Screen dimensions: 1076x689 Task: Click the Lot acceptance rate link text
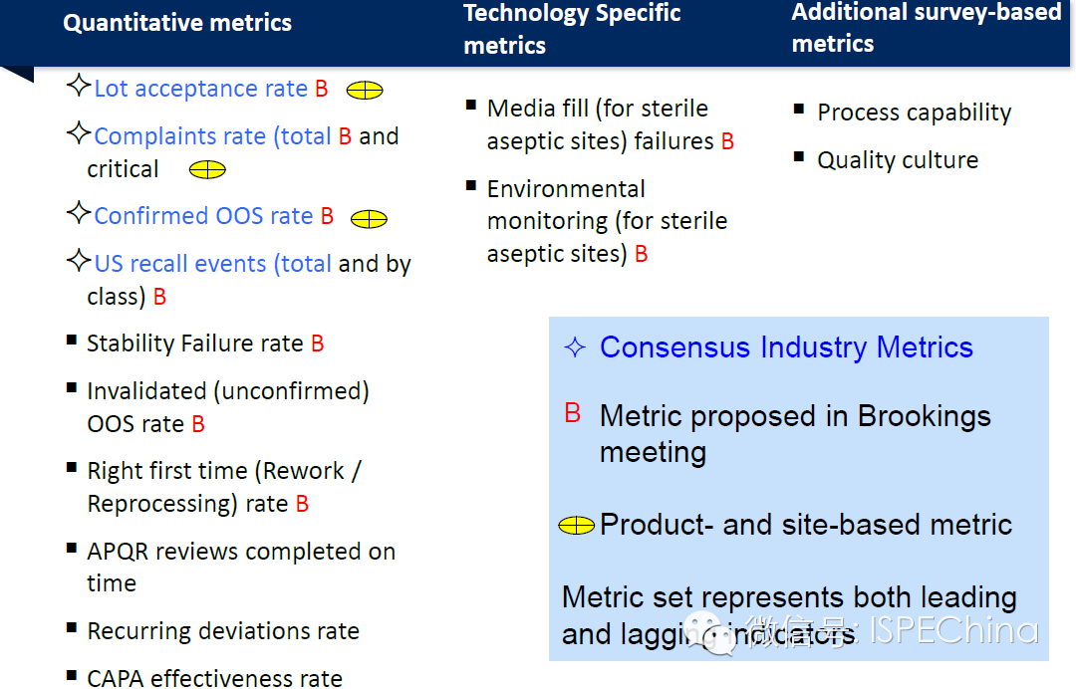point(200,89)
